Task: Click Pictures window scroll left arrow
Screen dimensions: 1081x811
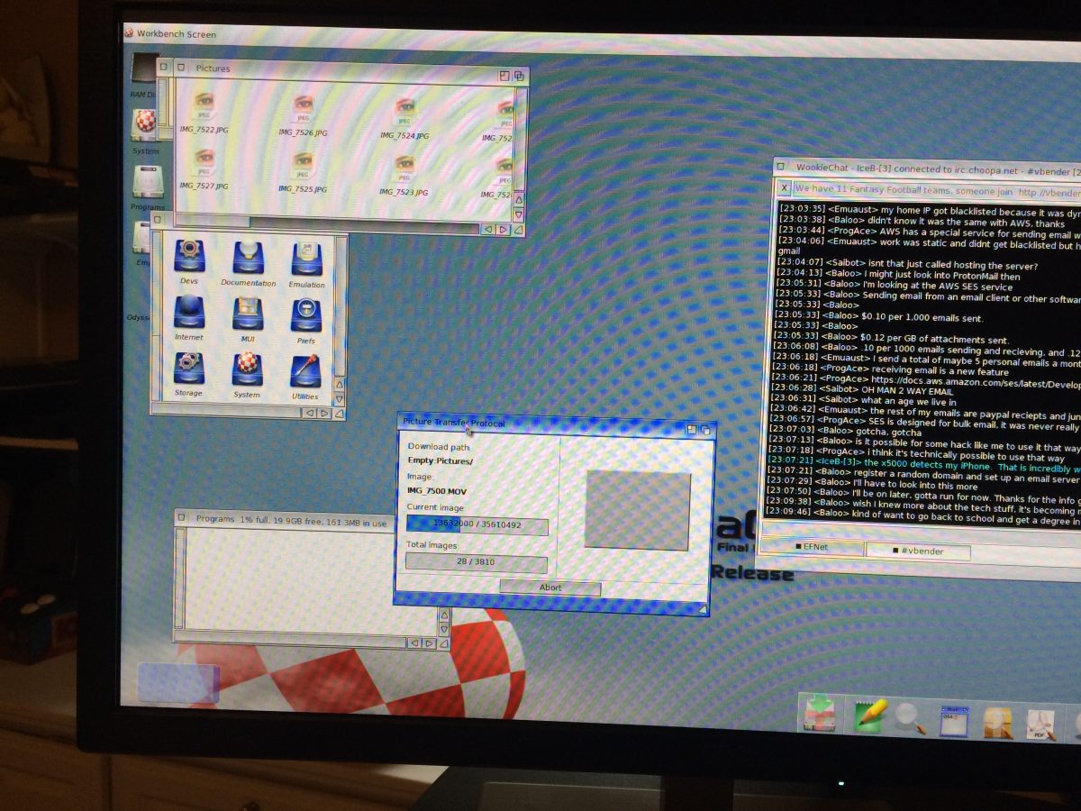Action: coord(488,229)
